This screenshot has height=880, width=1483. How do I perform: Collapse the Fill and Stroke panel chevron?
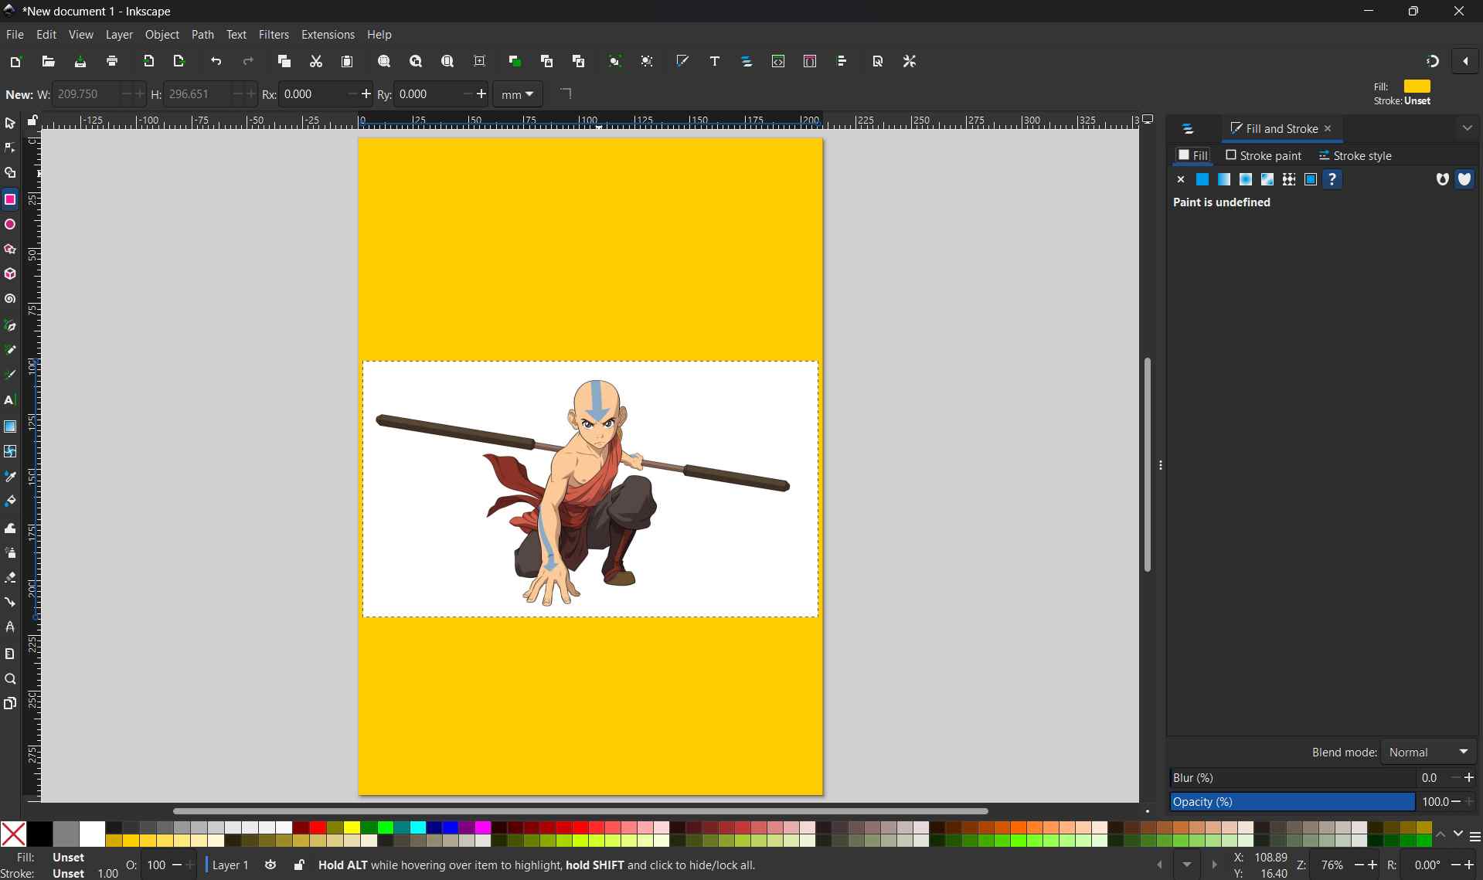tap(1467, 128)
